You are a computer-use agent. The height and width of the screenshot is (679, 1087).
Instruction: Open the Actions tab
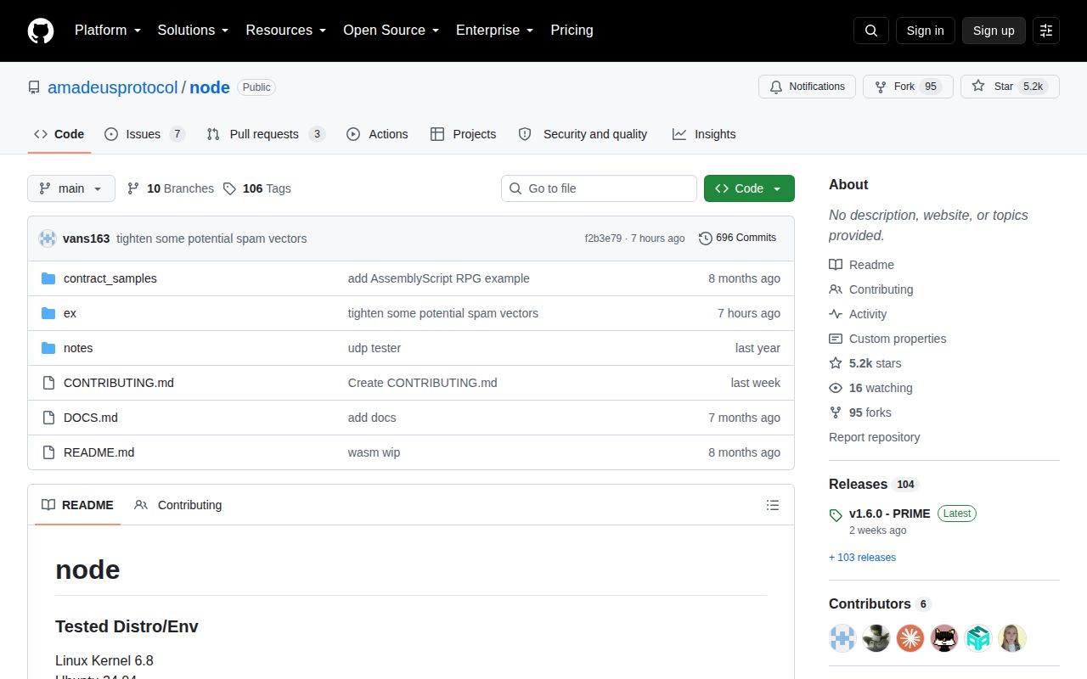(377, 134)
